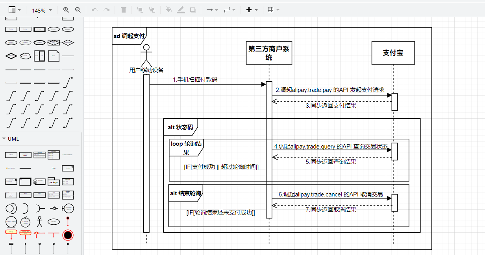Select the UML start state red dot
This screenshot has width=485, height=255.
pos(68,221)
